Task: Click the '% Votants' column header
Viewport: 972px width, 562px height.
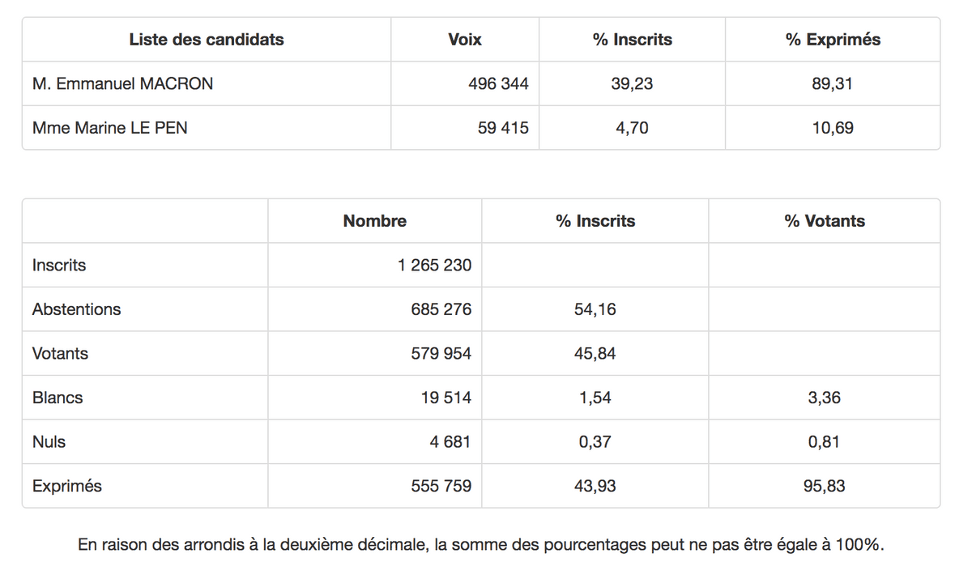Action: 825,221
